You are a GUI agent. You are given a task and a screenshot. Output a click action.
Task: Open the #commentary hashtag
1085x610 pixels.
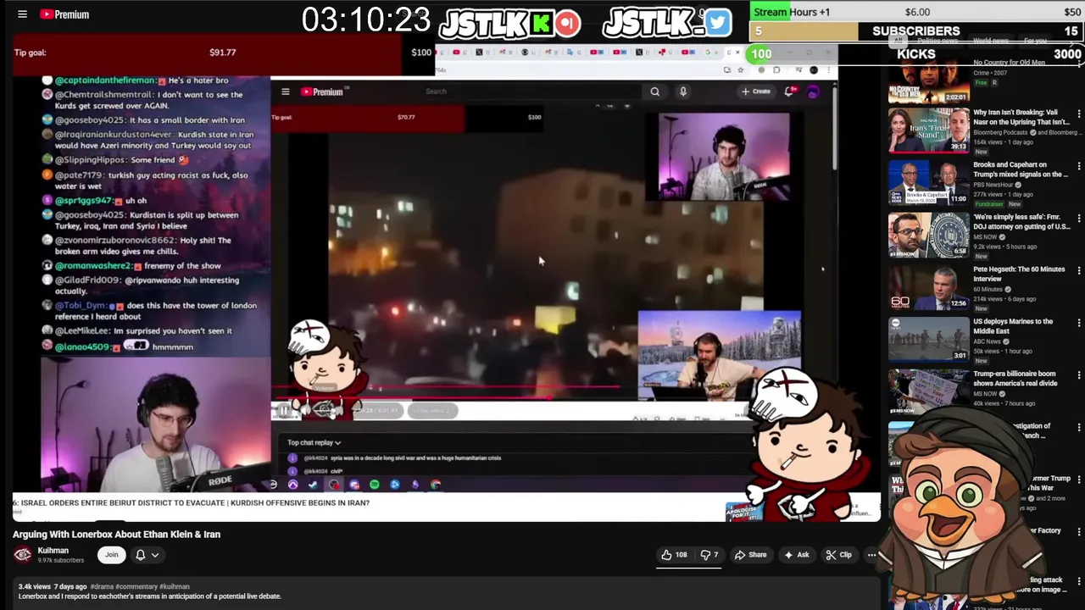pyautogui.click(x=136, y=586)
